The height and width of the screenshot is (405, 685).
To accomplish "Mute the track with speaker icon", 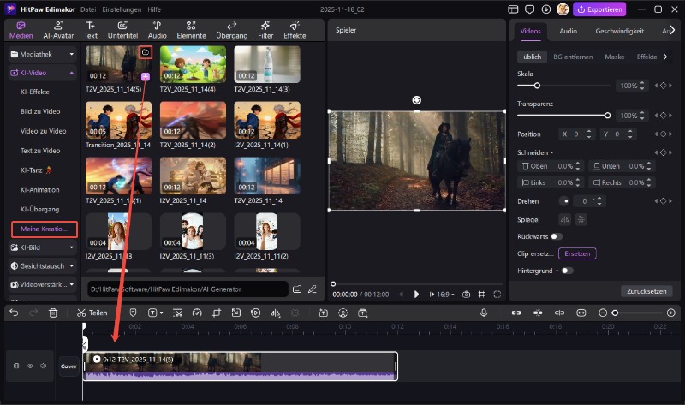I will [x=44, y=366].
